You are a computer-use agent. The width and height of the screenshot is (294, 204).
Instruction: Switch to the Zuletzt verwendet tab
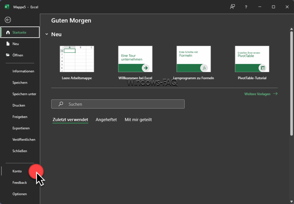coord(70,120)
